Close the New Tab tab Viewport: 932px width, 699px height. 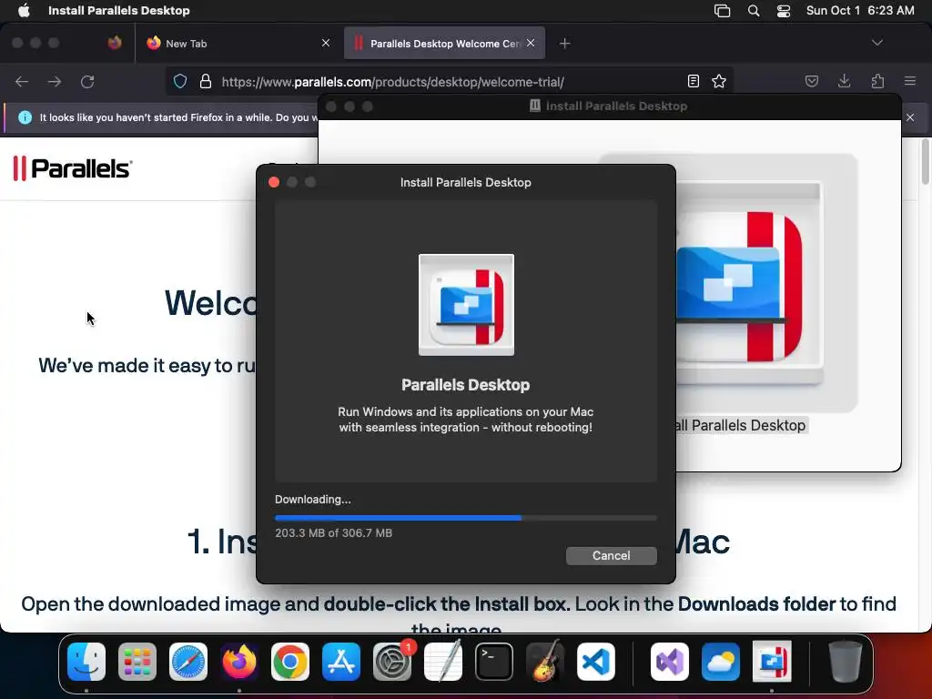click(x=326, y=43)
